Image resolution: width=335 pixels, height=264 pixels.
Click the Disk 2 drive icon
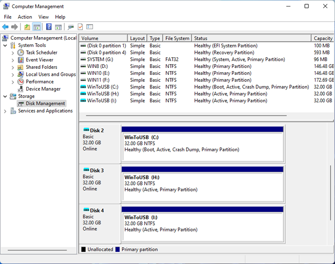tap(87, 130)
